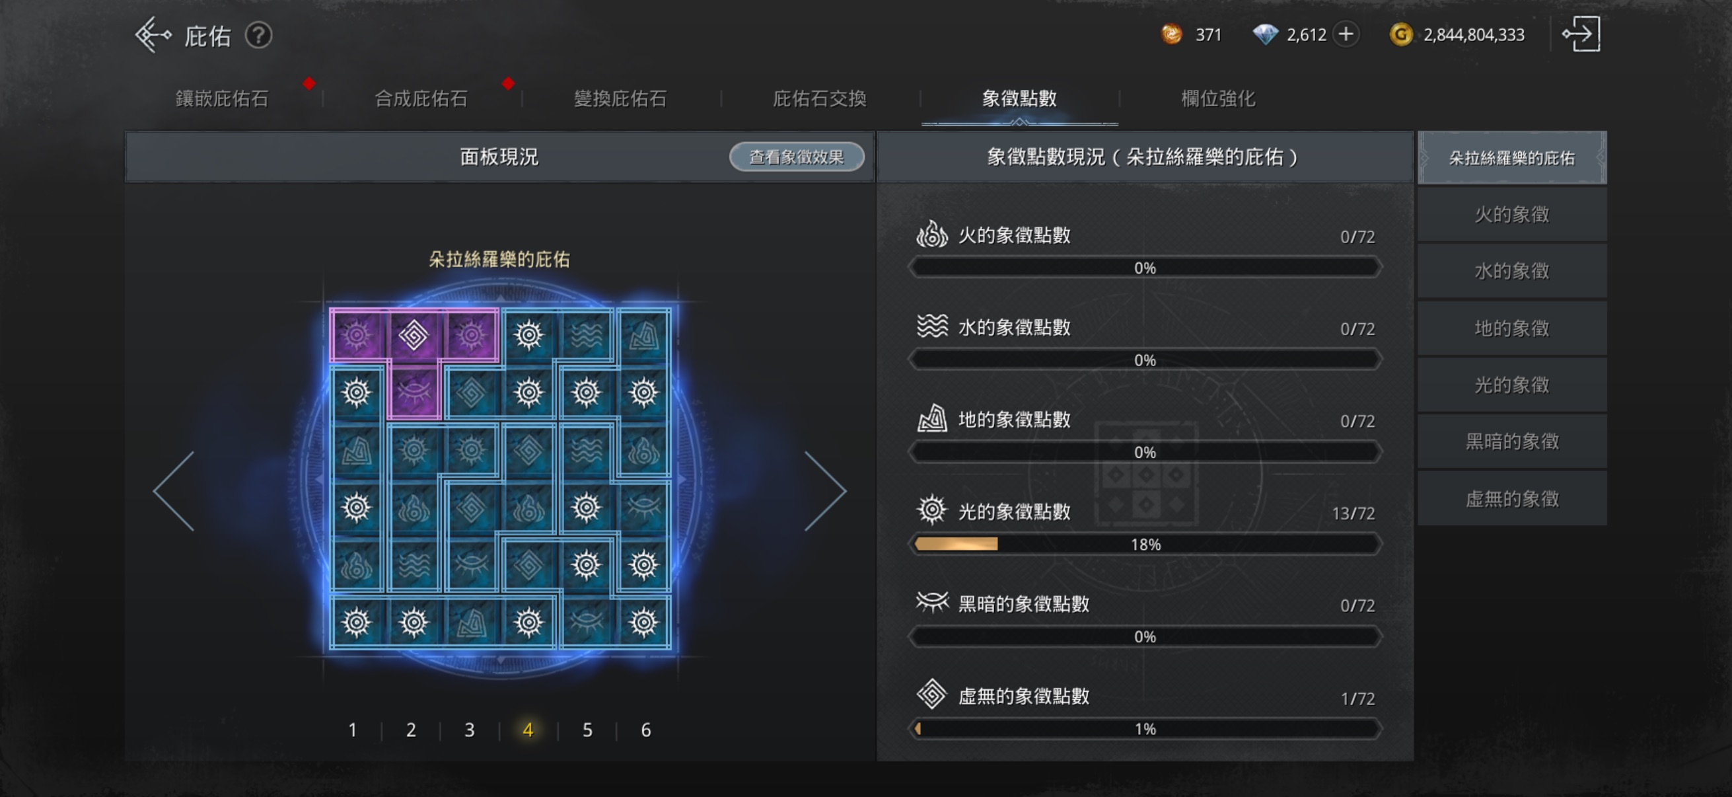Go to previous panel with left arrow
The height and width of the screenshot is (797, 1732).
point(174,490)
